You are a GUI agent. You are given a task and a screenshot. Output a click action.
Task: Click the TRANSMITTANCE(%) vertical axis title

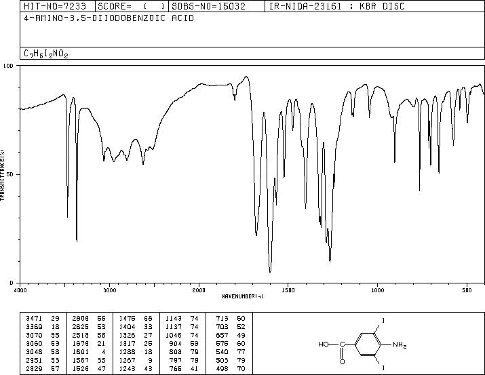tap(2, 175)
